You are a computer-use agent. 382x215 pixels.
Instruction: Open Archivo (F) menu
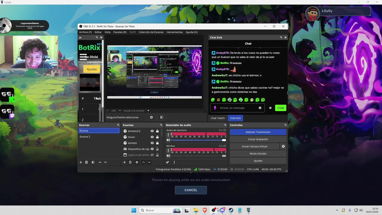(x=85, y=32)
